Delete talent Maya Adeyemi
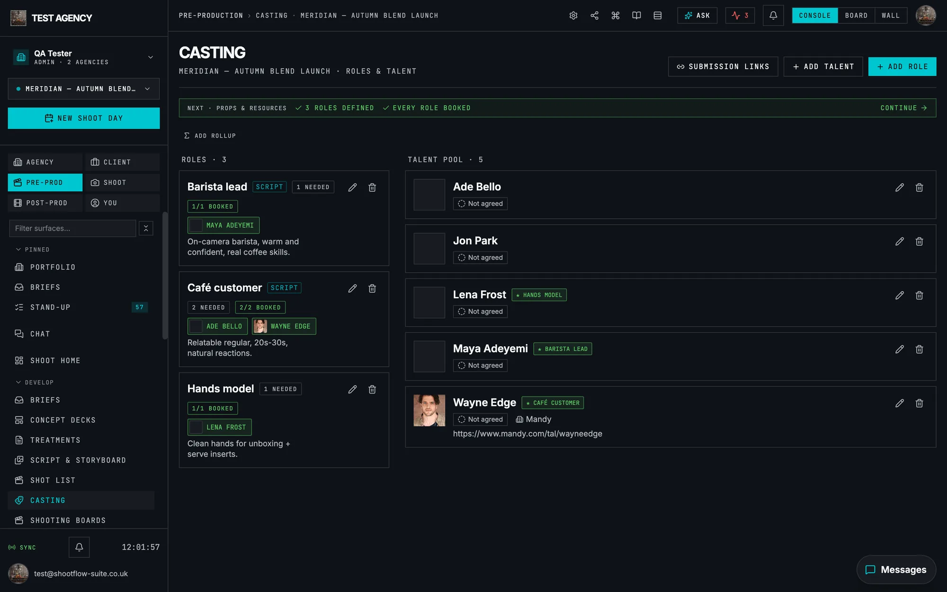The width and height of the screenshot is (947, 592). (920, 350)
